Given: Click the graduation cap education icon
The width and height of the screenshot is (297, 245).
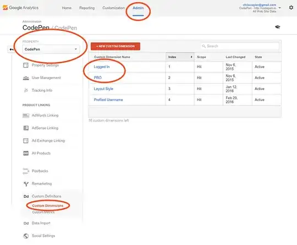Looking at the screenshot, I should [x=278, y=27].
